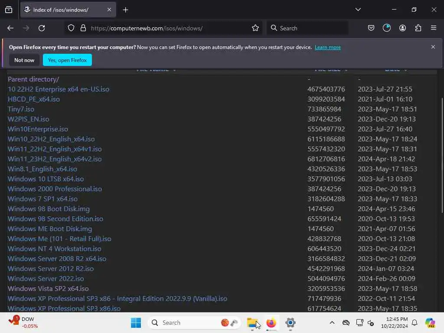Open Pocket save icon
444x333 pixels.
click(371, 28)
